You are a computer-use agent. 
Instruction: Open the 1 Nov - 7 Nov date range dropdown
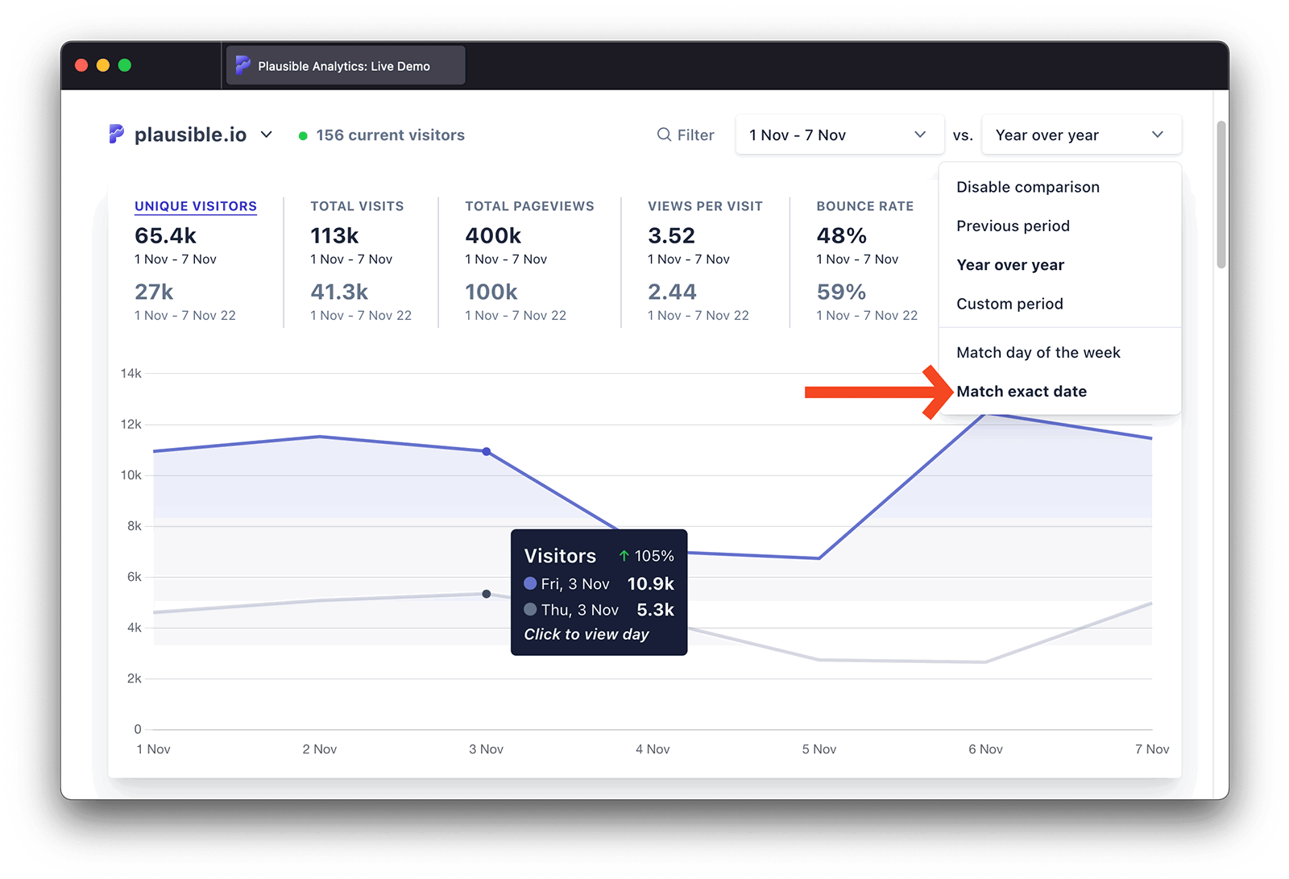click(x=839, y=135)
